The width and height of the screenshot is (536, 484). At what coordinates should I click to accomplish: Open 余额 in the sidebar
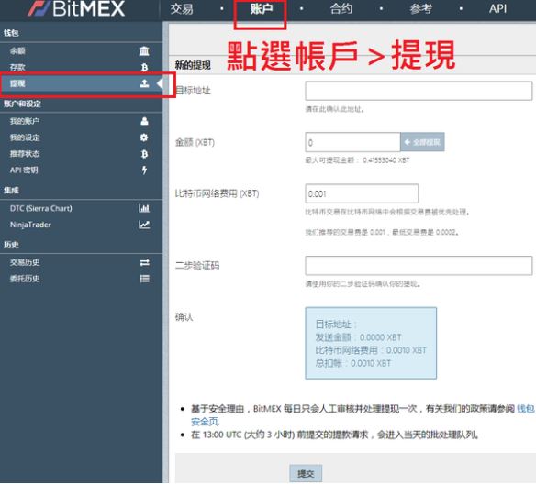(x=82, y=51)
